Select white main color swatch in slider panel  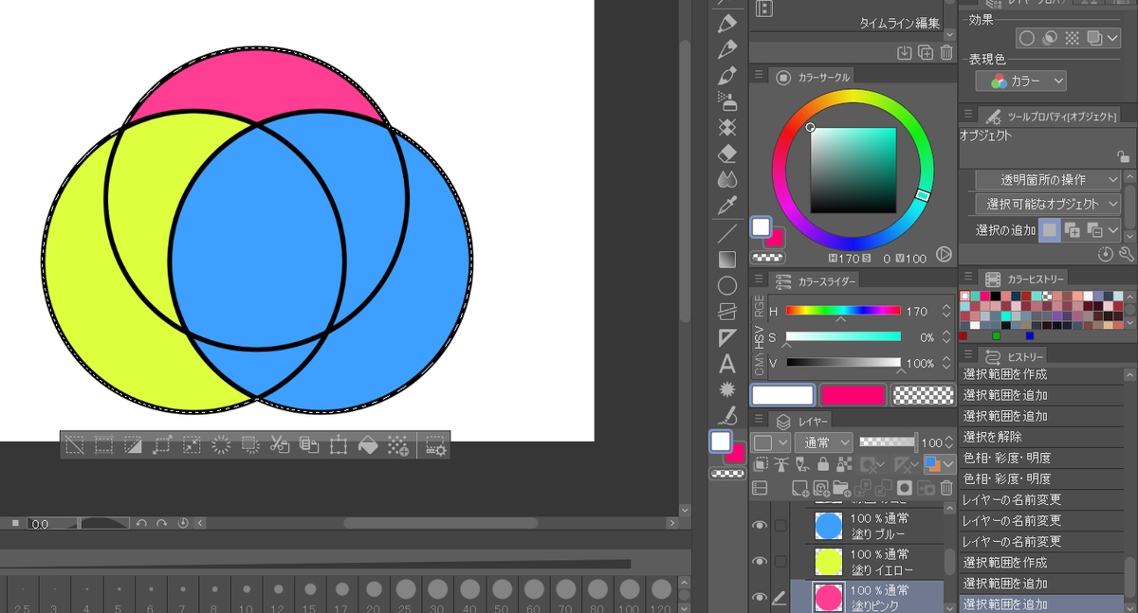coord(782,395)
